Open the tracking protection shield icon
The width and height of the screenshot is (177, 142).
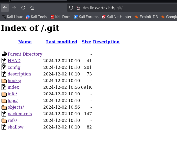tap(71, 8)
